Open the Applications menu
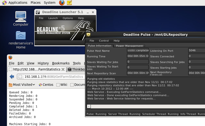The width and height of the screenshot is (205, 126). click(18, 3)
